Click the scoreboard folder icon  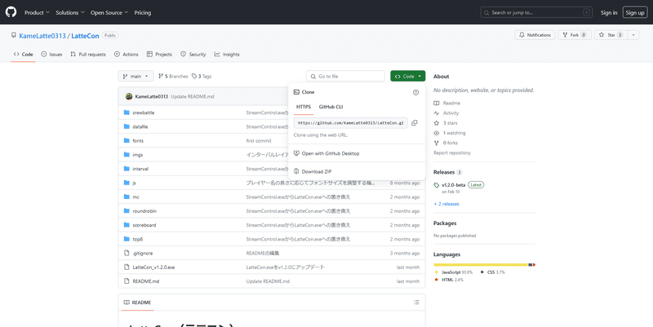(127, 225)
